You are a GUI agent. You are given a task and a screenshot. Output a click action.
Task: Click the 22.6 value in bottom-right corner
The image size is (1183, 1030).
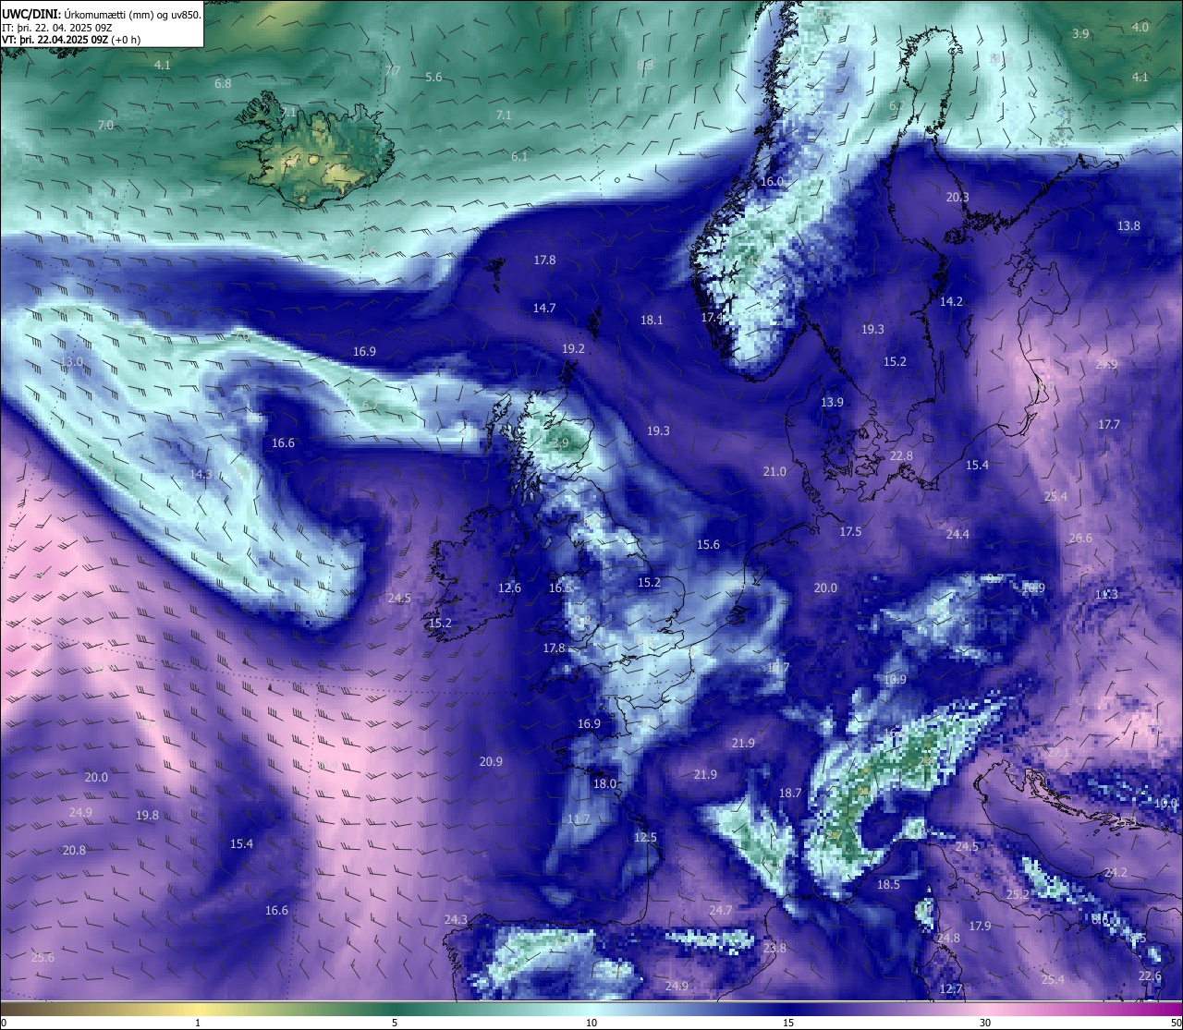tap(1150, 976)
